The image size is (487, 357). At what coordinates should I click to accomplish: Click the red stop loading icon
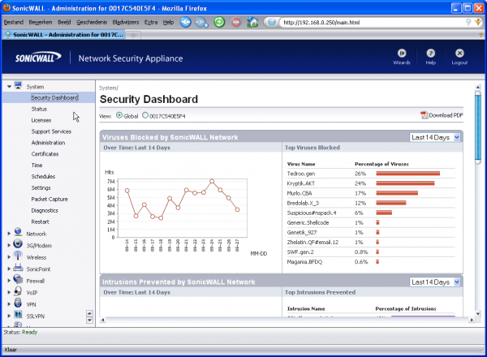(236, 22)
